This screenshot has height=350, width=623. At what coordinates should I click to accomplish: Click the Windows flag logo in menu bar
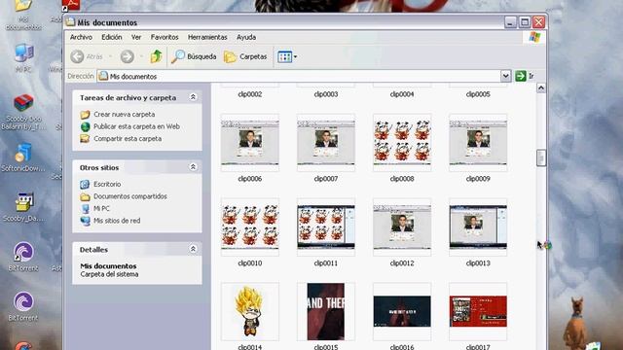[x=534, y=37]
